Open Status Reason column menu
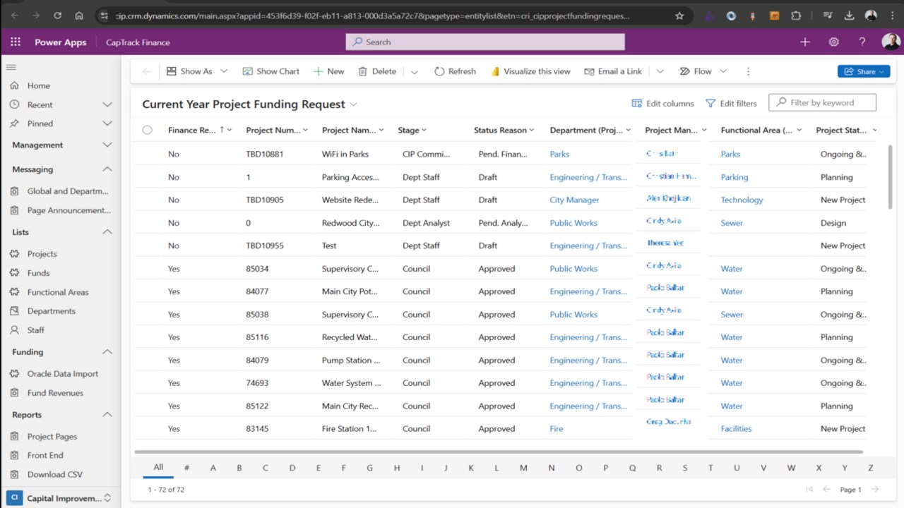Screen dimensions: 904x508 504,130
